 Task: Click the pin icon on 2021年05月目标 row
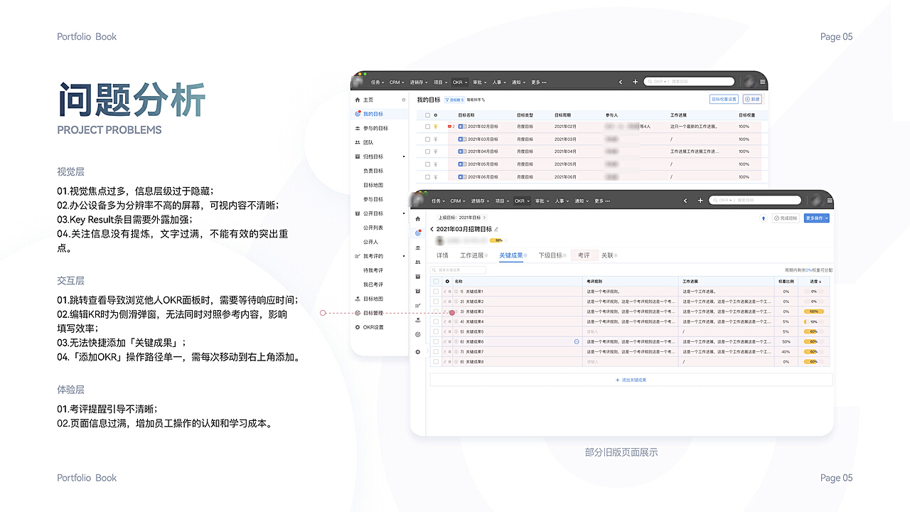(436, 164)
